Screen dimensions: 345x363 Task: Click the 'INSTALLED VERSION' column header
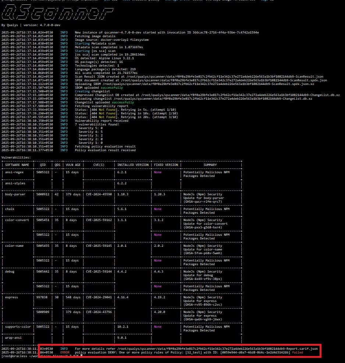(x=133, y=165)
